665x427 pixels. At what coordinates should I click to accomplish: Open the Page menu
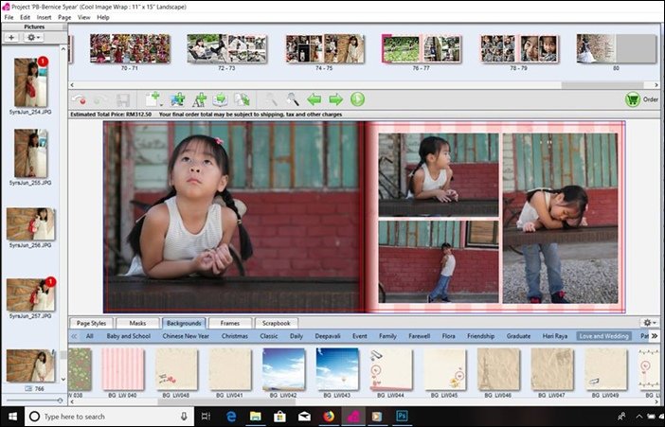click(x=64, y=17)
